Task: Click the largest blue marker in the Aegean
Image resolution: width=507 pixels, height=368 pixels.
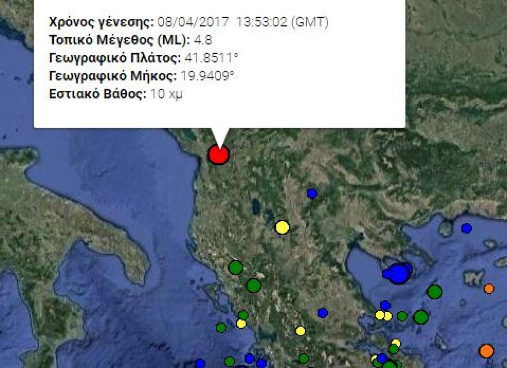Action: (x=399, y=273)
